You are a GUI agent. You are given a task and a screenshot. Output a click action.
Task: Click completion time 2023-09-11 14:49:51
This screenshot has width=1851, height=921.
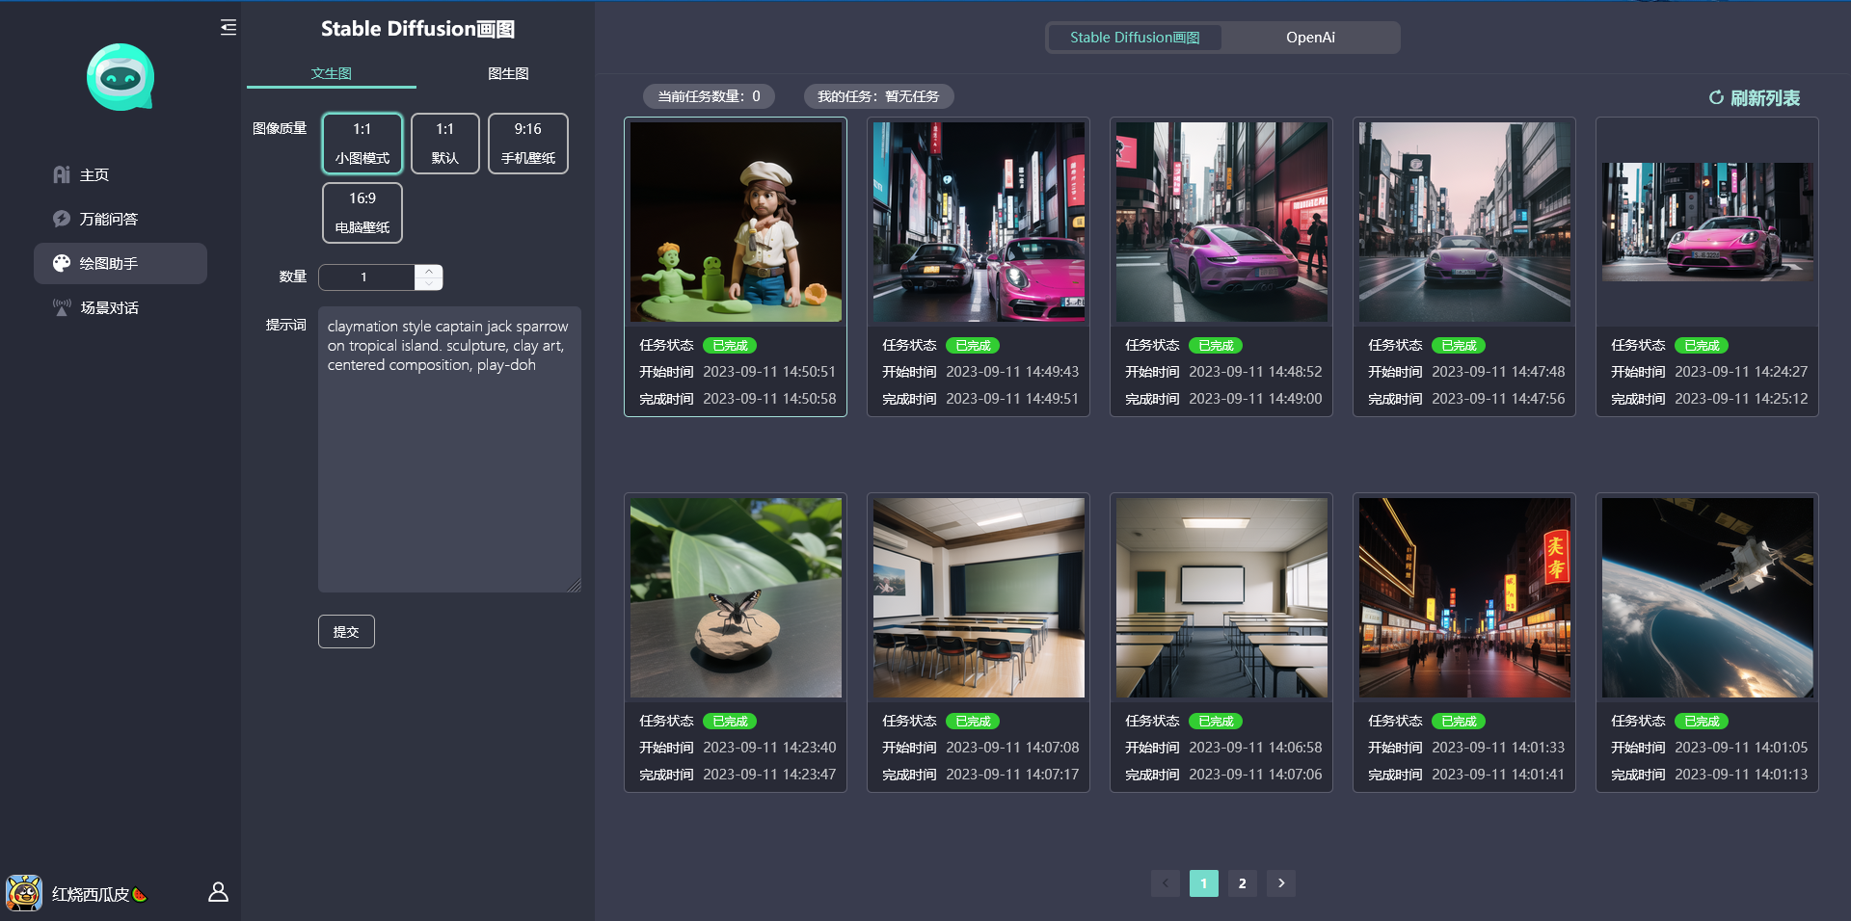[1012, 399]
